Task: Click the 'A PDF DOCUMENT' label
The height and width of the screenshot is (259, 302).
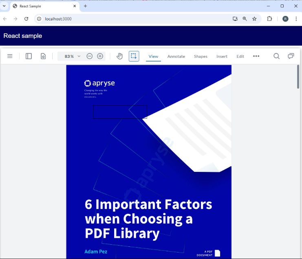Action: click(x=204, y=253)
